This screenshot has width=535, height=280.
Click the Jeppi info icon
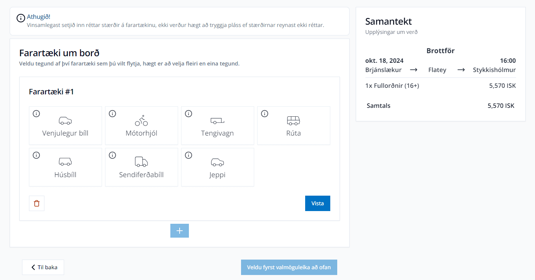pyautogui.click(x=189, y=155)
